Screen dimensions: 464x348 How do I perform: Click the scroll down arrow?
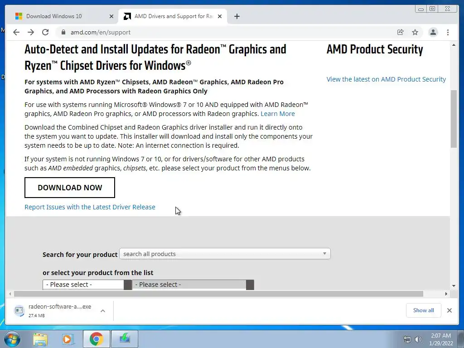pyautogui.click(x=454, y=285)
